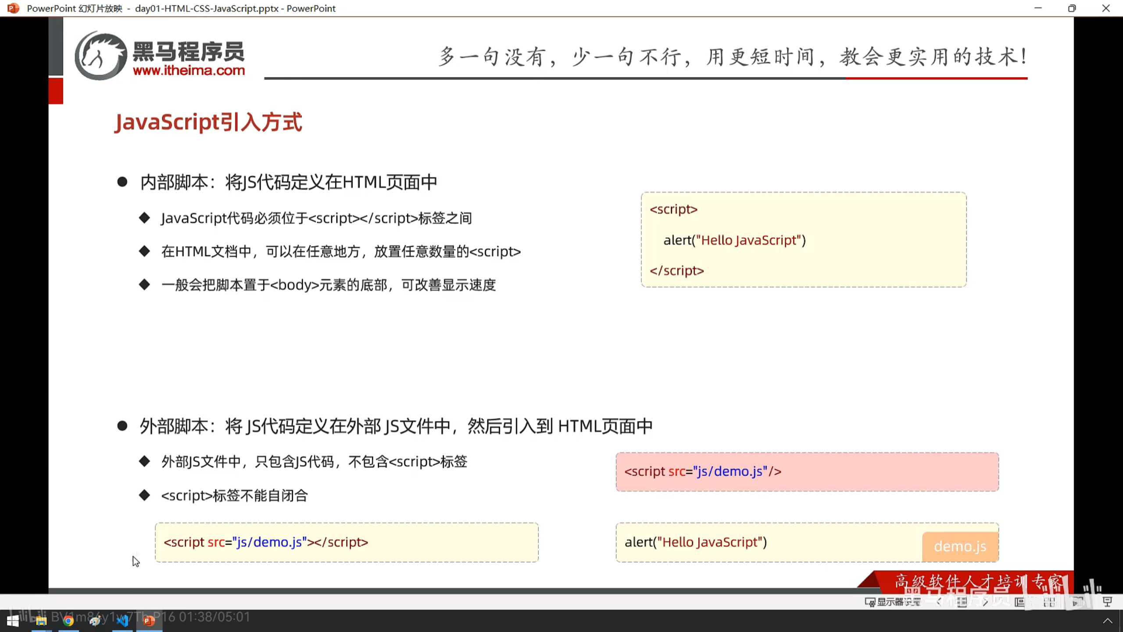
Task: Open File Explorer from the taskbar
Action: (41, 621)
